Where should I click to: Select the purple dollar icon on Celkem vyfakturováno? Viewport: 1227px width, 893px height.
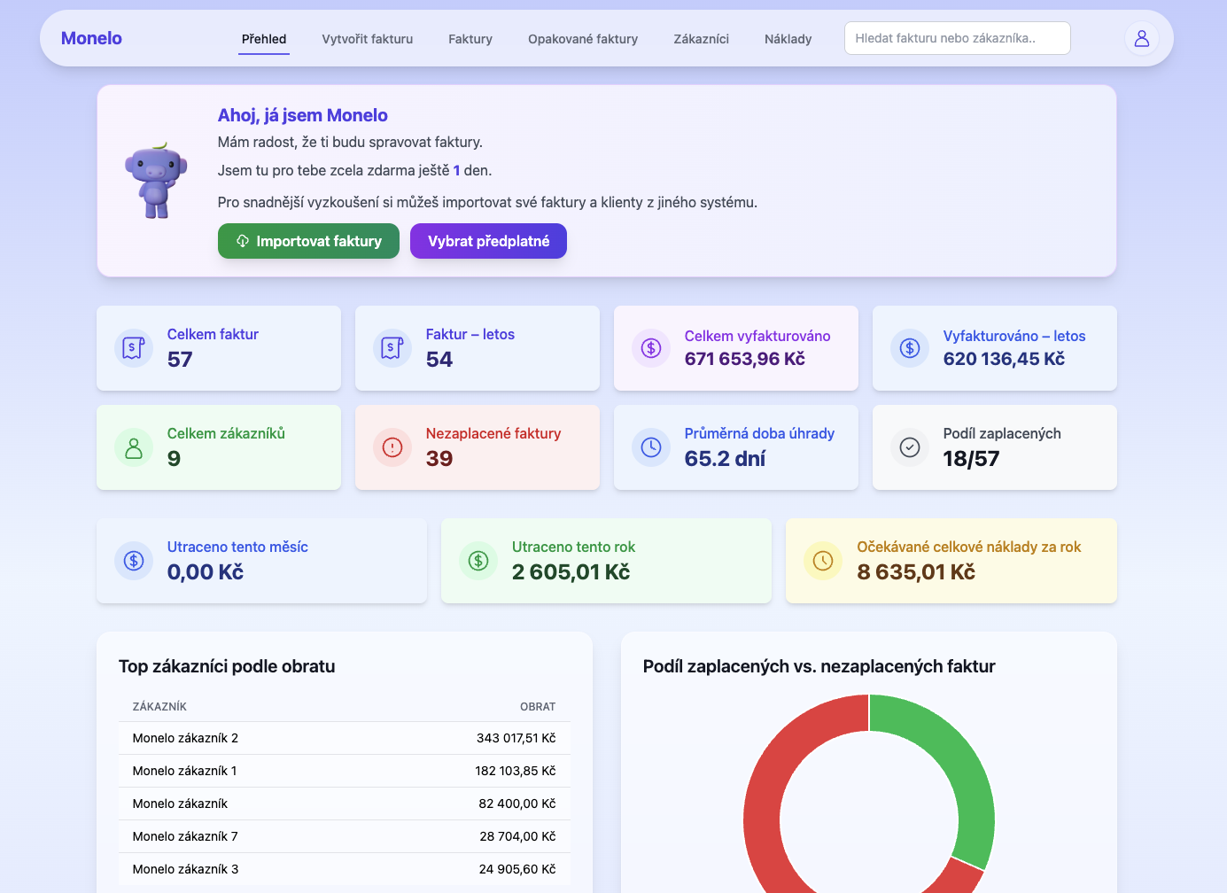[651, 348]
